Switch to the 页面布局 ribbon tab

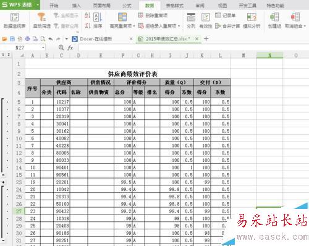[101, 6]
